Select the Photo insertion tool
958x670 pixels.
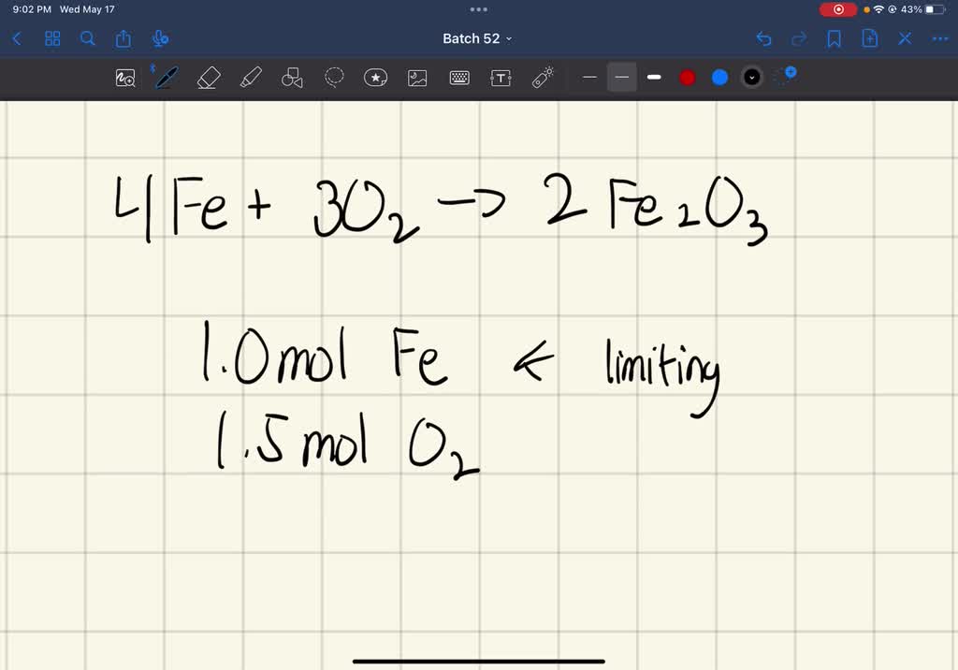(417, 78)
